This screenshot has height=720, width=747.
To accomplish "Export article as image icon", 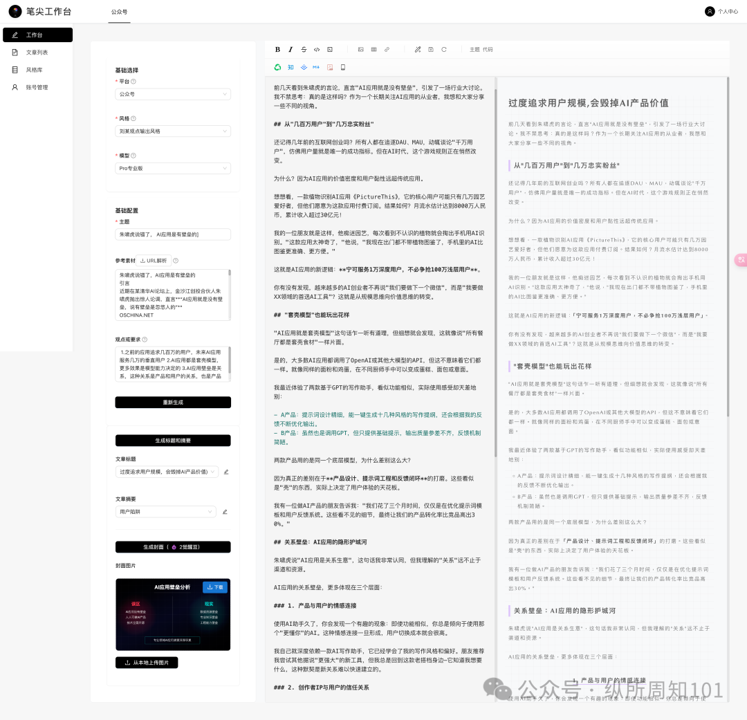I will (x=330, y=67).
